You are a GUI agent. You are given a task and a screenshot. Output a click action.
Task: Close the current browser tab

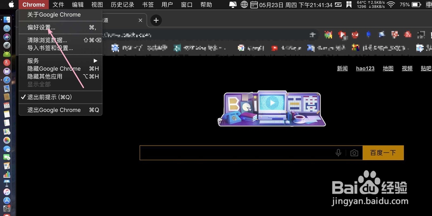140,20
